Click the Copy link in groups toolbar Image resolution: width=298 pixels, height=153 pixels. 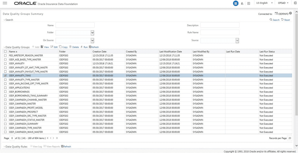click(x=65, y=47)
